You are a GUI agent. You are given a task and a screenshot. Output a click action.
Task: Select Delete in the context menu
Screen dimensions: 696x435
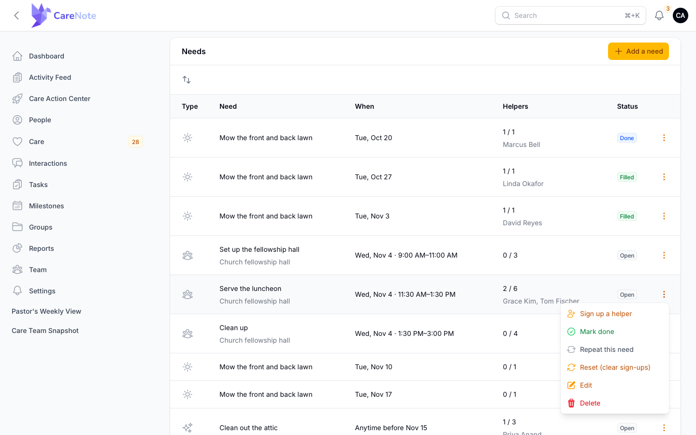(x=615, y=403)
